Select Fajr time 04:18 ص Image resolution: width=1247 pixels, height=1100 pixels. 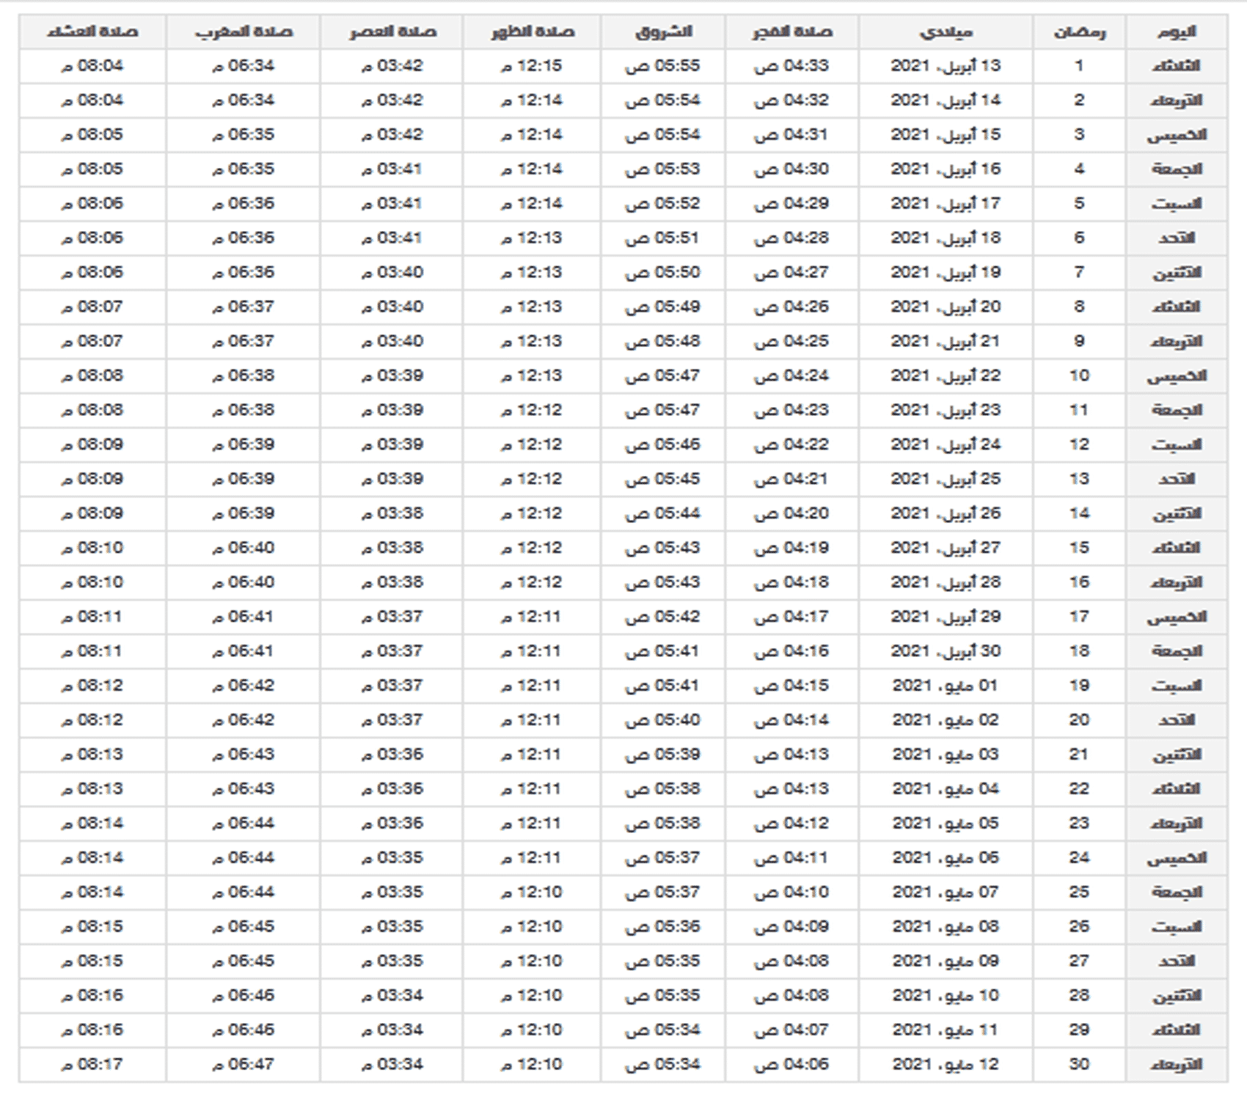[x=791, y=582]
